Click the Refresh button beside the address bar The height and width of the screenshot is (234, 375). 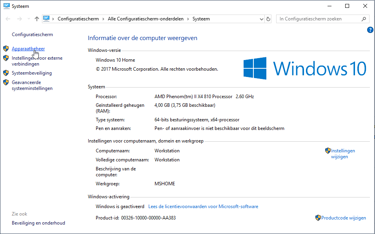[268, 19]
